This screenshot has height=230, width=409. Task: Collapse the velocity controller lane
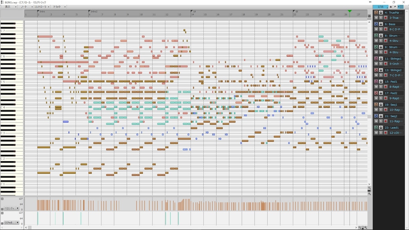2,199
